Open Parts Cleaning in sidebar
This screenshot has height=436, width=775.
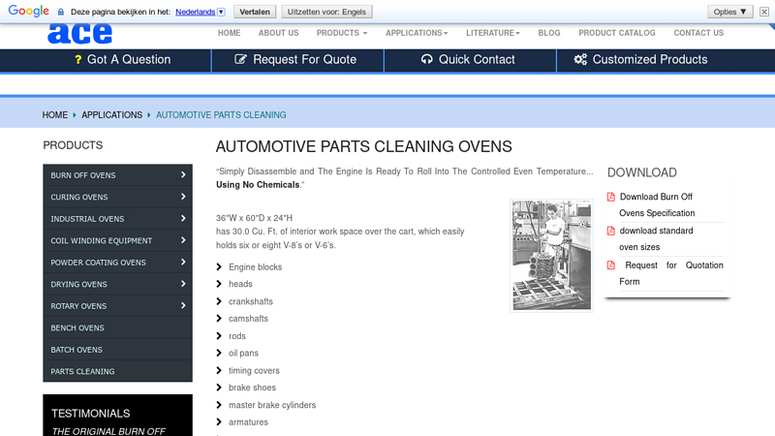117,371
